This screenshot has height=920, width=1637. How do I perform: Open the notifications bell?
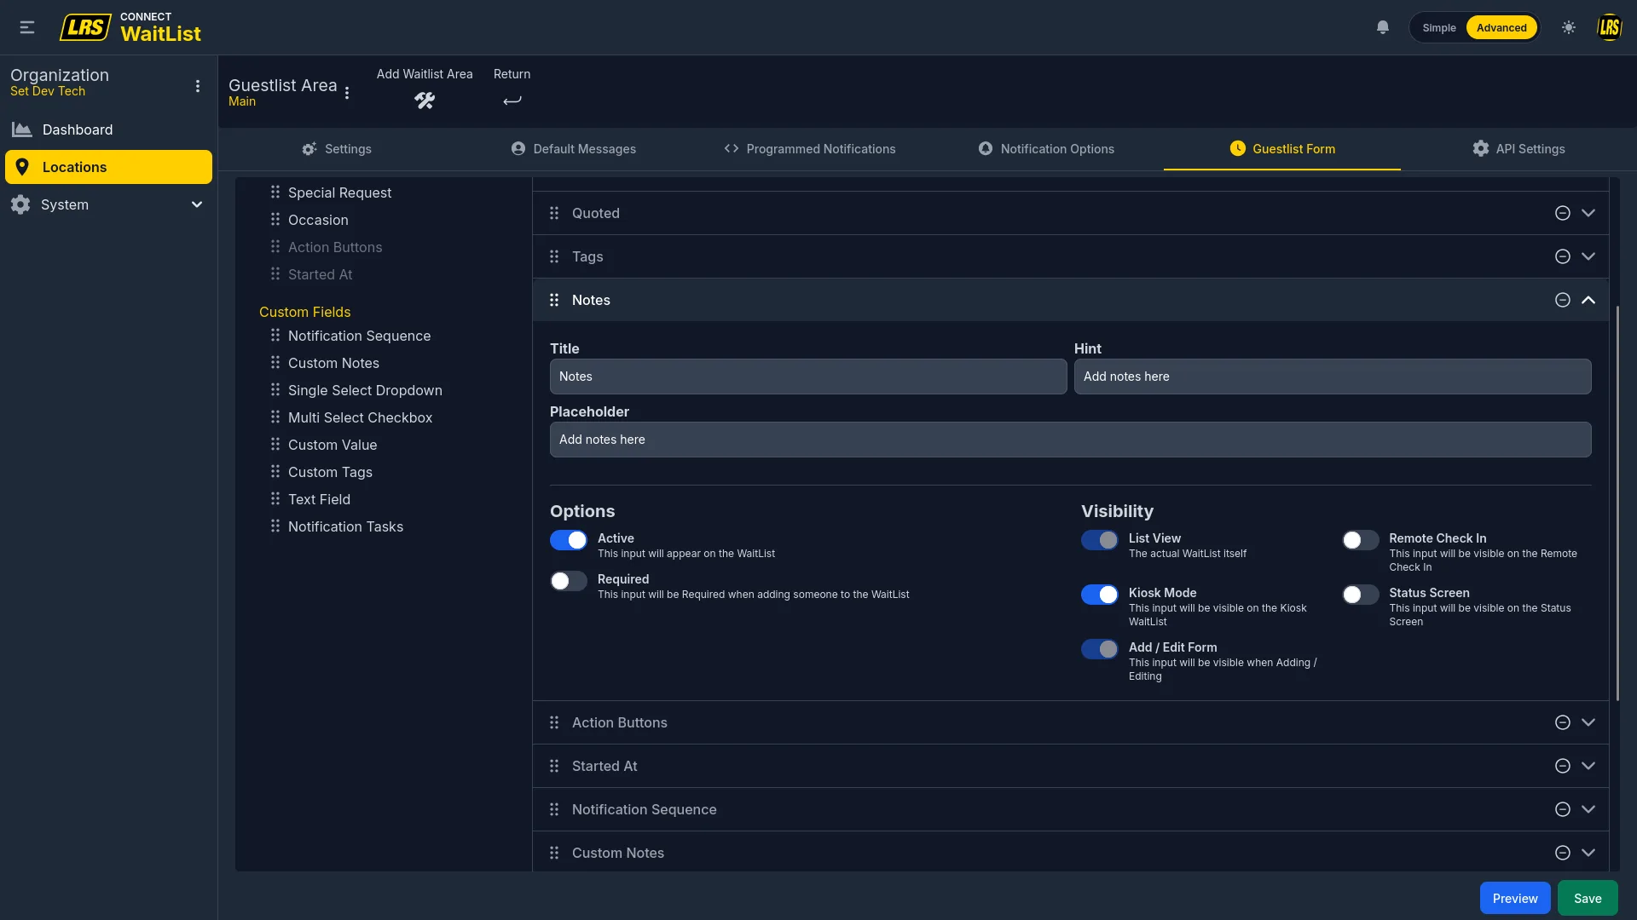[1383, 27]
